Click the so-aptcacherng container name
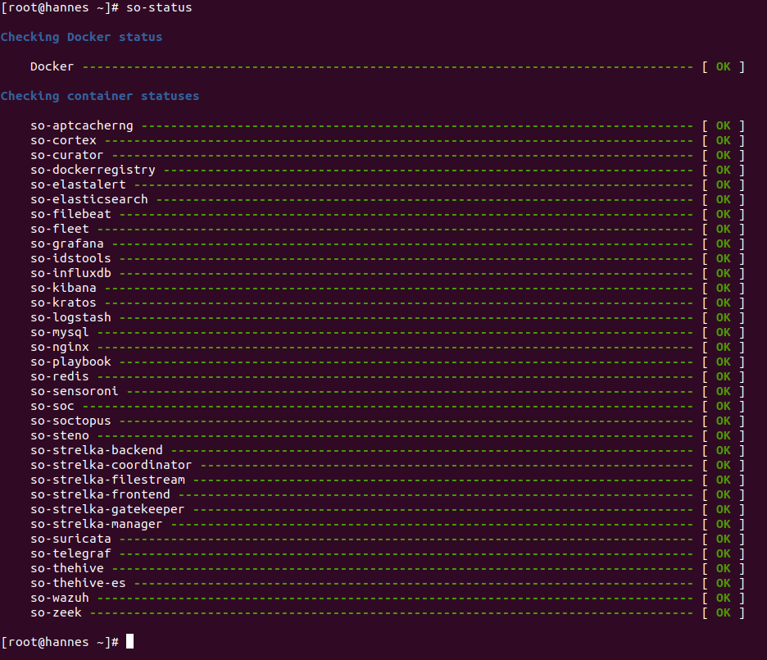Viewport: 767px width, 660px height. [82, 125]
